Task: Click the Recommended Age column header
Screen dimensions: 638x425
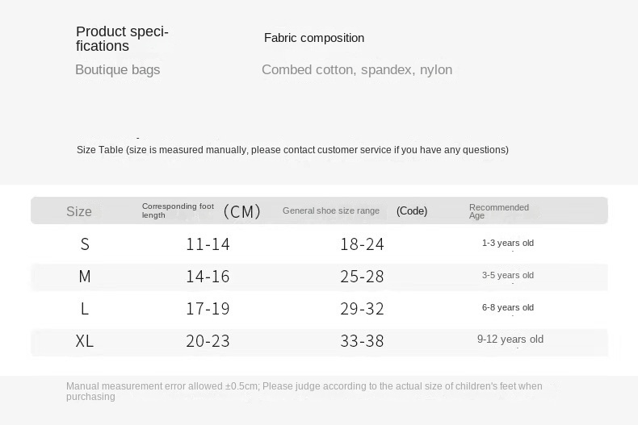Action: click(498, 211)
